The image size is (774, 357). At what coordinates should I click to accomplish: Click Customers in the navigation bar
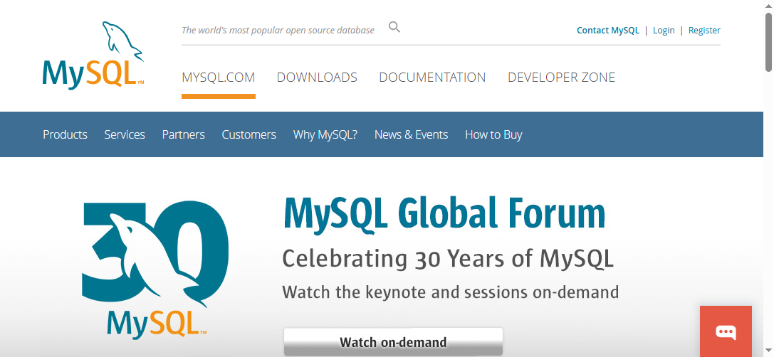249,134
